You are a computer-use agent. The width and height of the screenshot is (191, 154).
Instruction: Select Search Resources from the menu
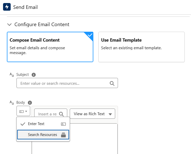(42, 135)
